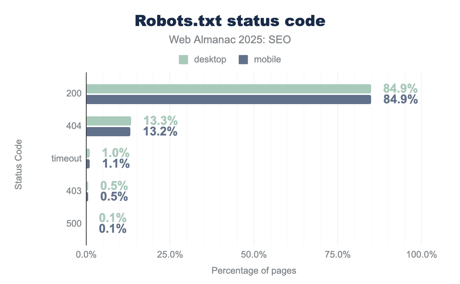This screenshot has width=460, height=284.
Task: Select the 1.0% timeout desktop label
Action: 115,153
